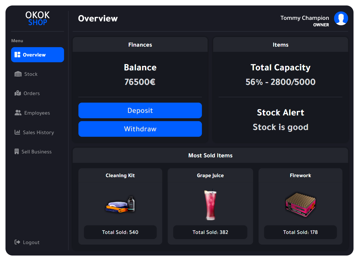Click the Employees people icon
The height and width of the screenshot is (261, 359).
(x=18, y=113)
